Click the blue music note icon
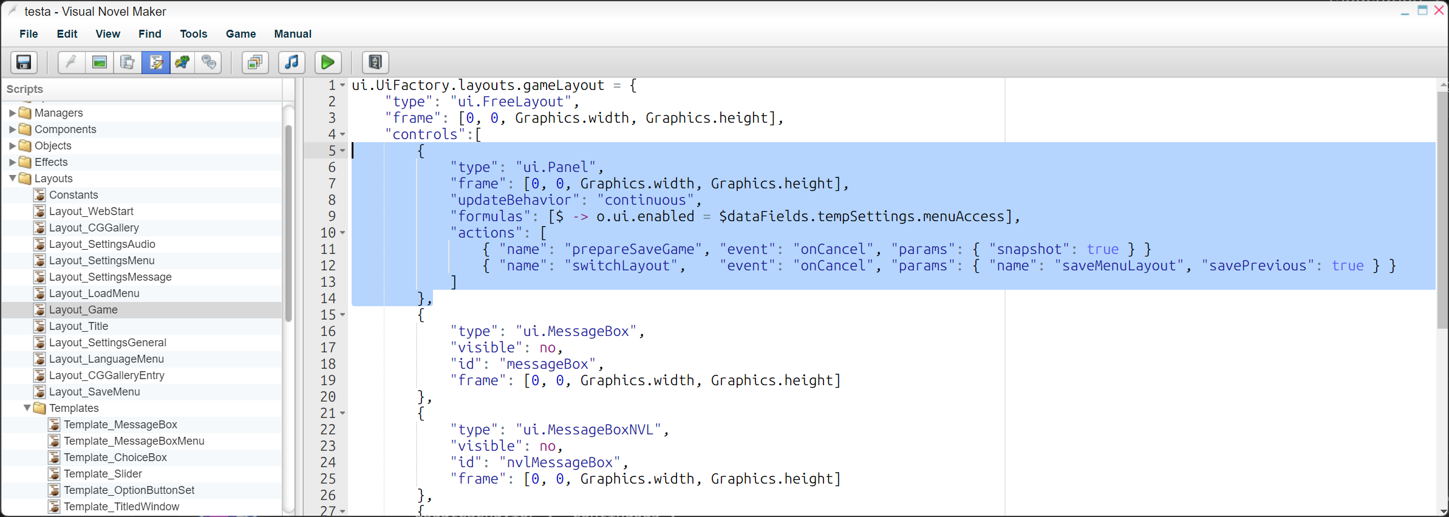This screenshot has height=517, width=1449. [x=292, y=62]
